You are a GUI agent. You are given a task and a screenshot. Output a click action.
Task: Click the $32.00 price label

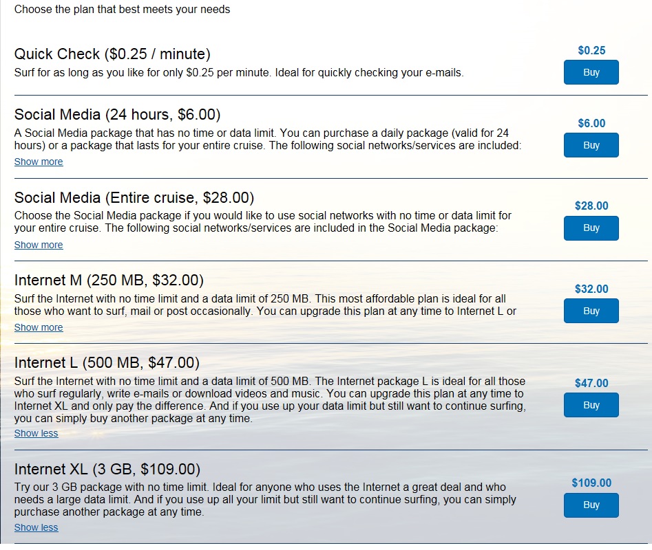point(591,289)
